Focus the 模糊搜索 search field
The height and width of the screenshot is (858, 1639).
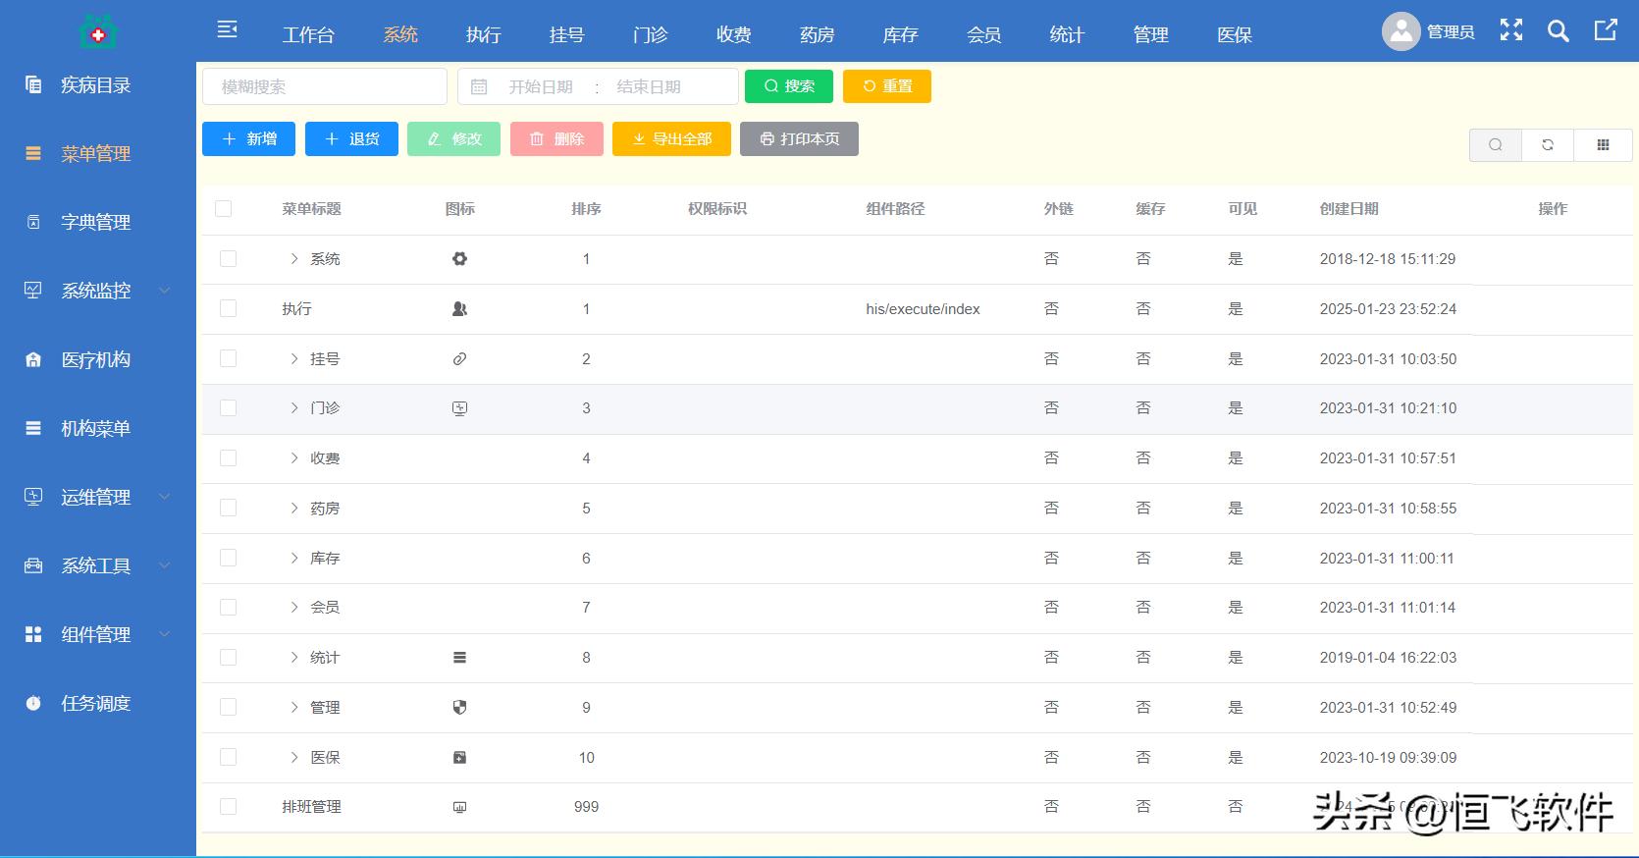pyautogui.click(x=325, y=86)
